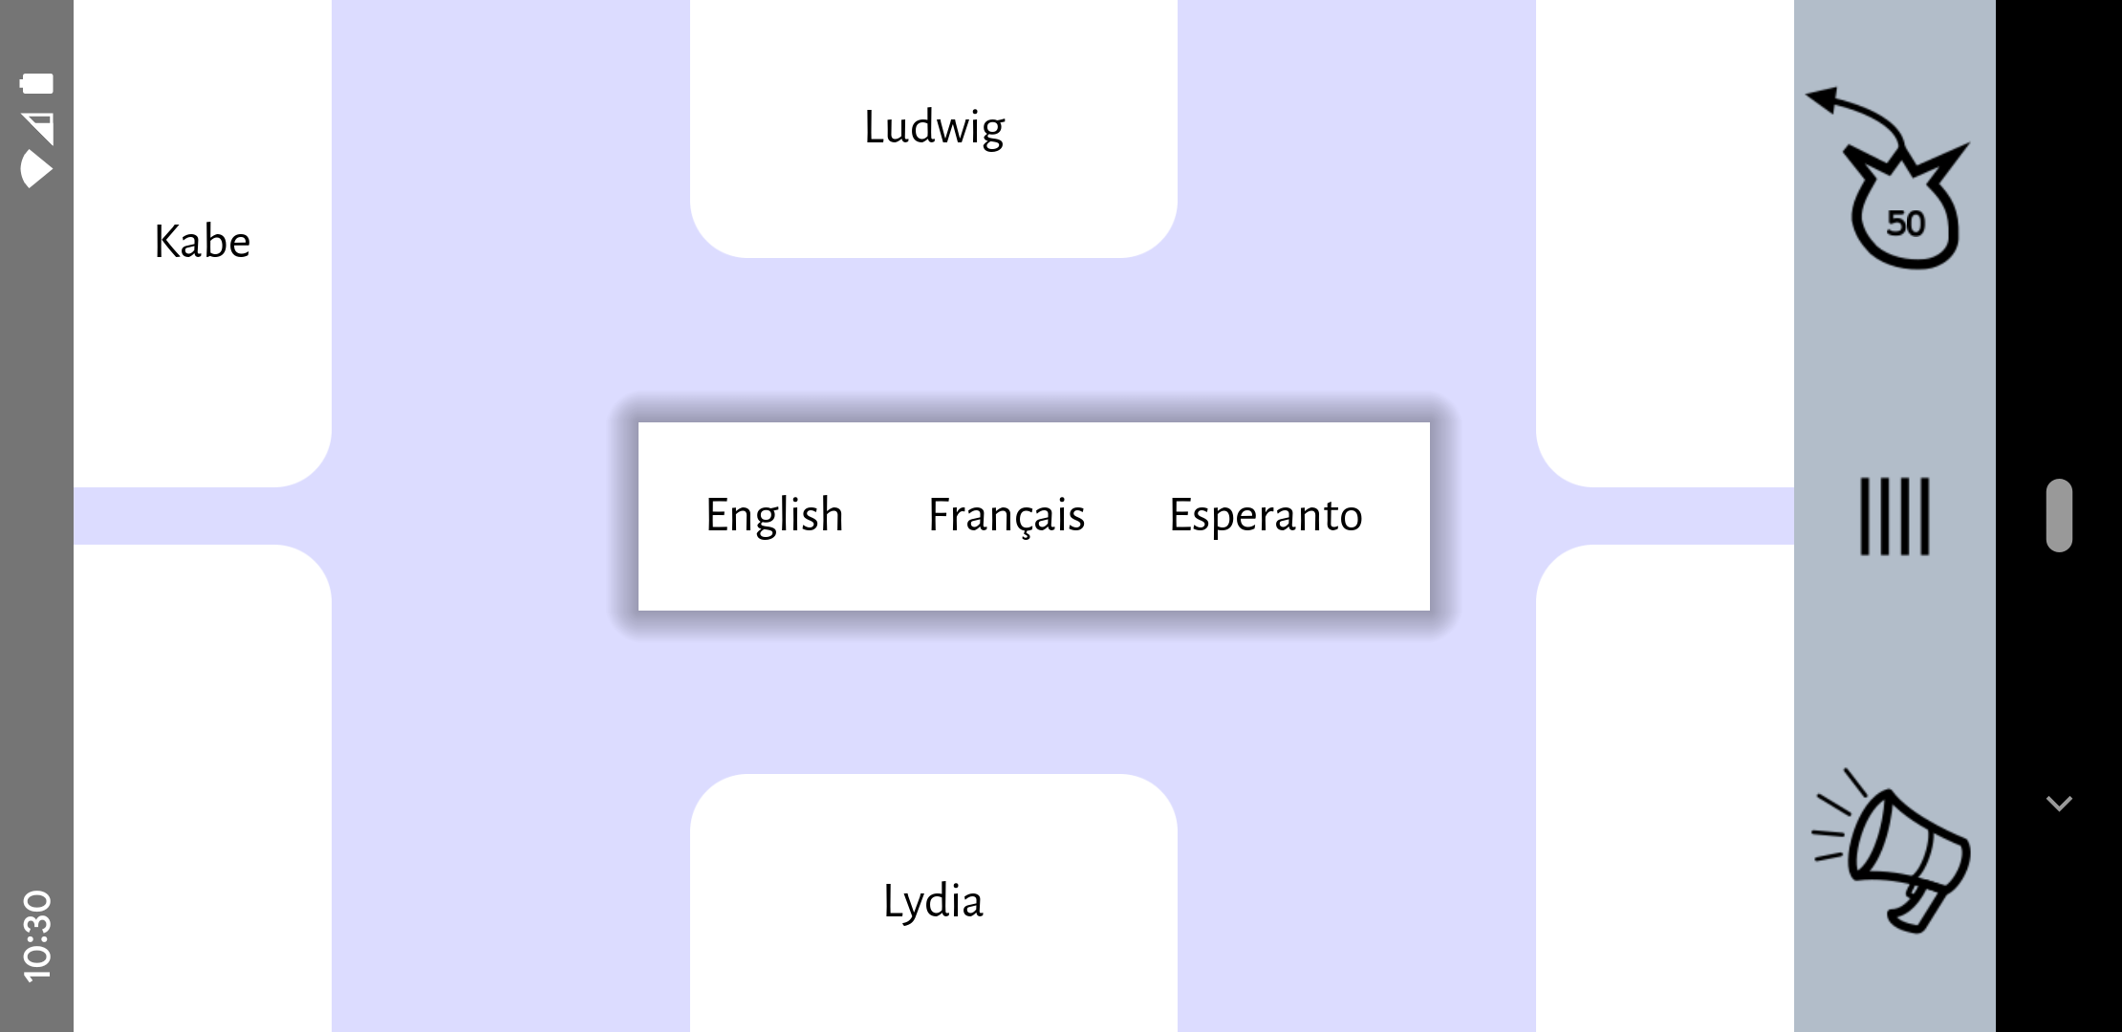Switch language to Esperanto
Image resolution: width=2122 pixels, height=1032 pixels.
1266,516
